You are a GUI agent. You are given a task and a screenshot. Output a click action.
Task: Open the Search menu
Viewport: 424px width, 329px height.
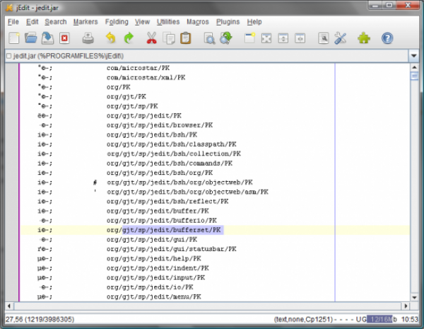(x=55, y=22)
